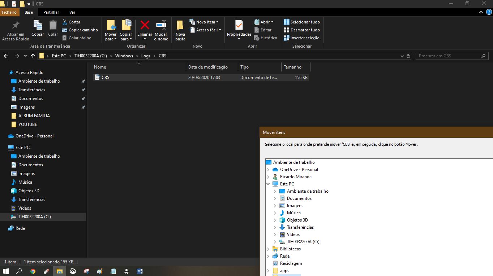
Task: Open the Acesso fácil dropdown
Action: 205,30
